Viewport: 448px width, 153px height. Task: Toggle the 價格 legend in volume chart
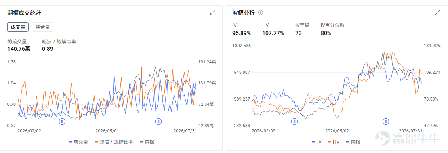[147, 142]
